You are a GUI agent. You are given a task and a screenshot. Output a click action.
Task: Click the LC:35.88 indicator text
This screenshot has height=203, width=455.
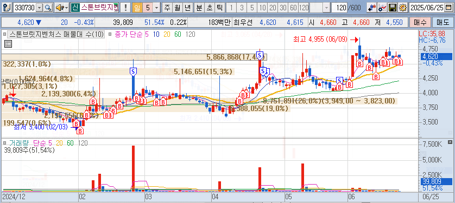[x=432, y=34]
